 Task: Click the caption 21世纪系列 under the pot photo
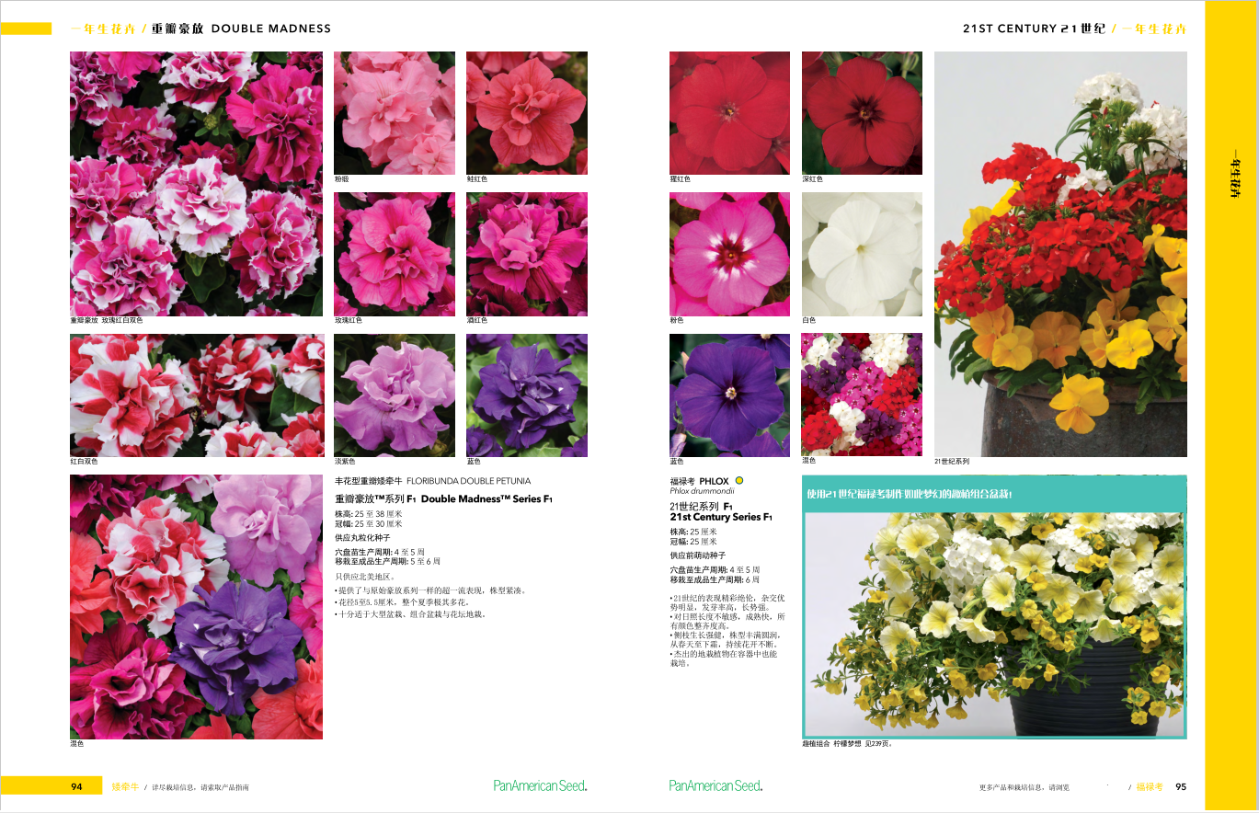952,462
